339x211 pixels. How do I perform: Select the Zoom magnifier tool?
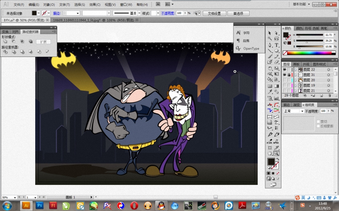tap(276, 153)
